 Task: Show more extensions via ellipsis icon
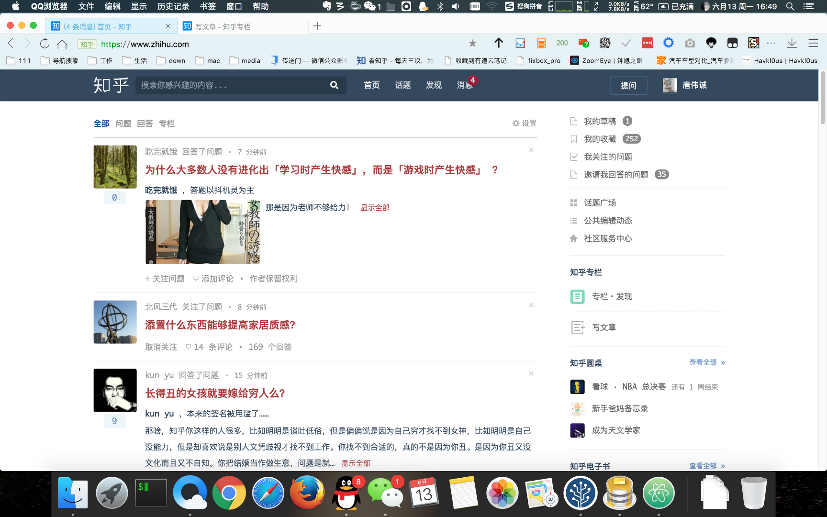click(771, 43)
